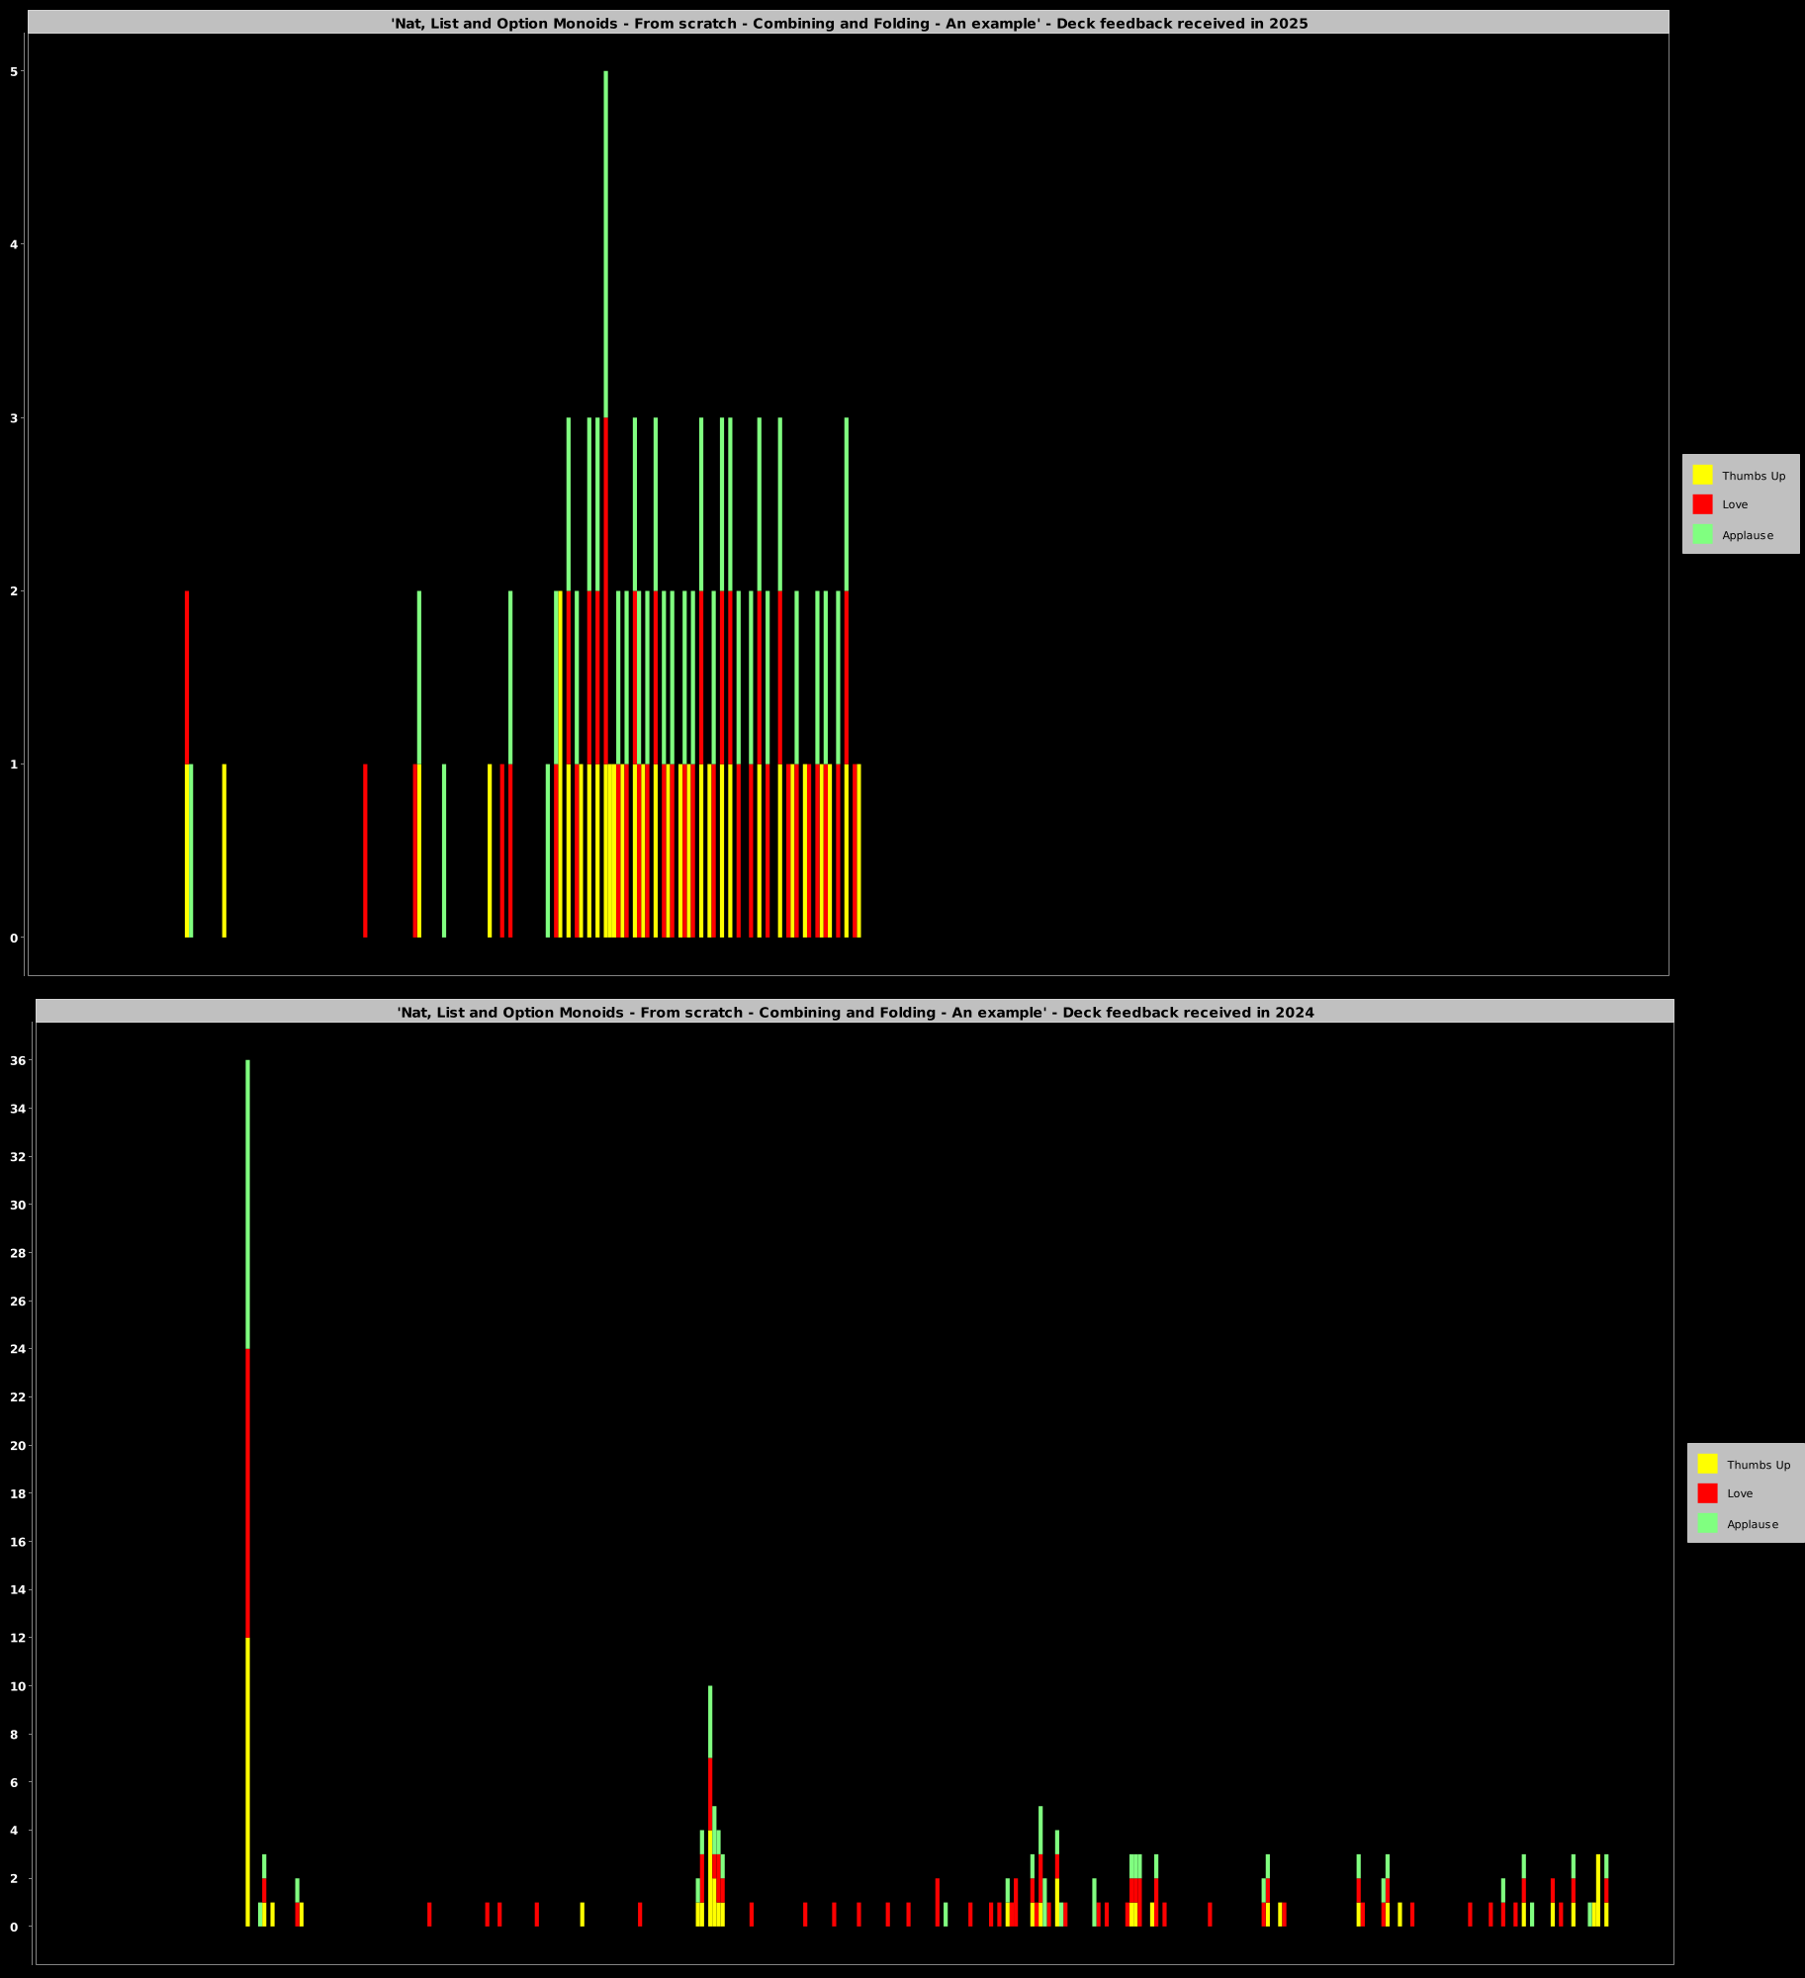Select the red Love swatch in 2024 legend

(1707, 1493)
